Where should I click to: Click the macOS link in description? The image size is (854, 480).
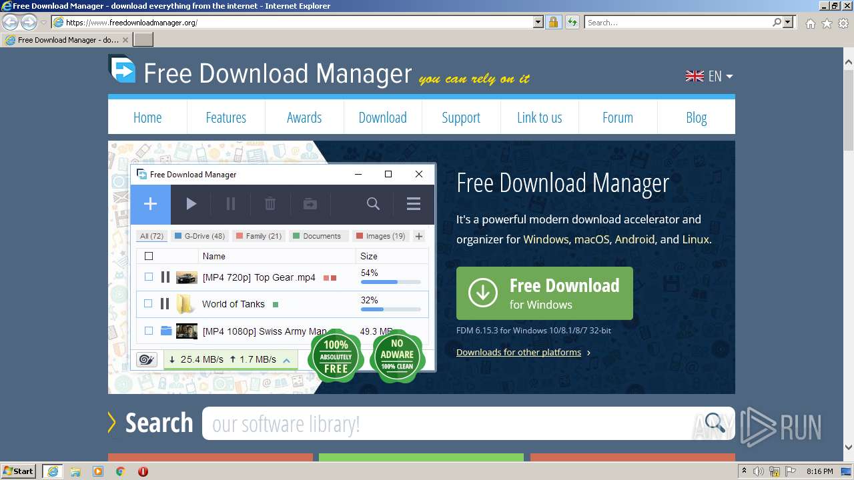592,239
